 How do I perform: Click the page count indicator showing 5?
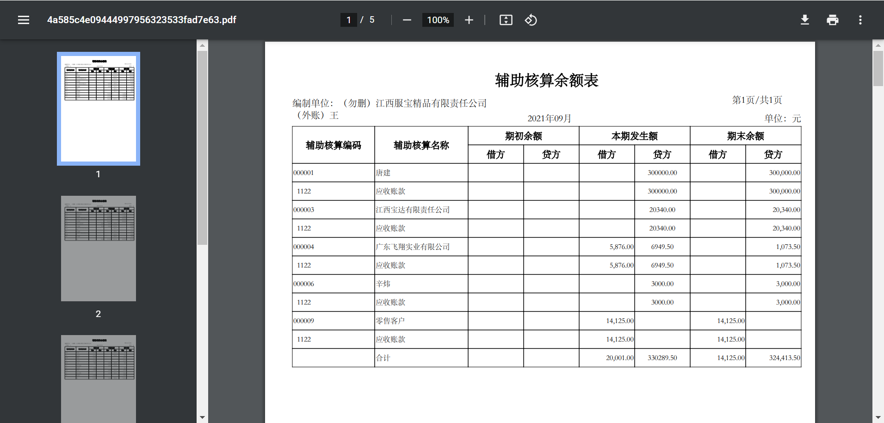pos(371,19)
